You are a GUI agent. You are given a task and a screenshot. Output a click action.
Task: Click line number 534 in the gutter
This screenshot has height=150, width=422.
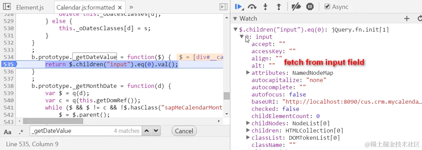(x=9, y=57)
